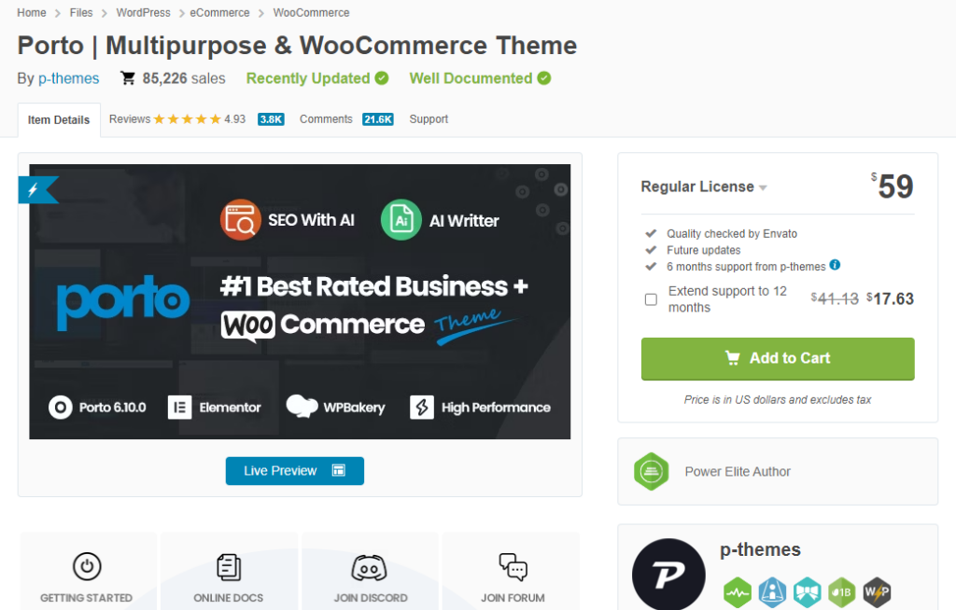The width and height of the screenshot is (956, 610).
Task: Click the Quality checked by Envato text
Action: tap(732, 234)
